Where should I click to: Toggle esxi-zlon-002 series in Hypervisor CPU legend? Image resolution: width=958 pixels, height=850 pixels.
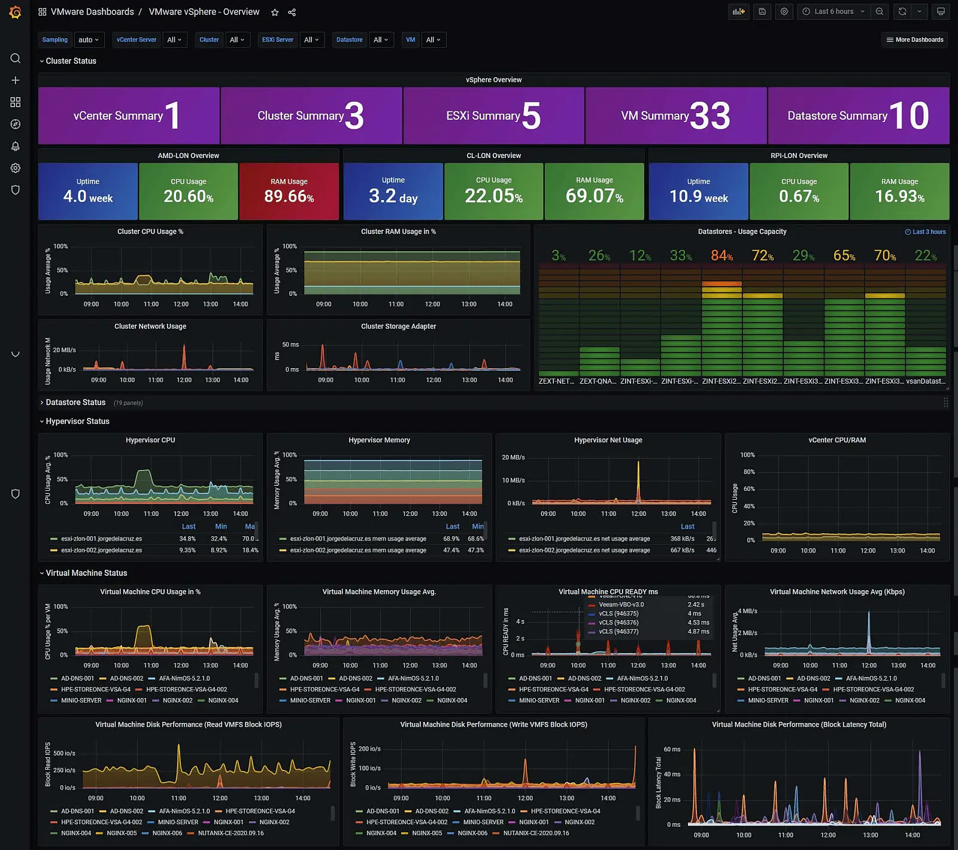tap(101, 550)
